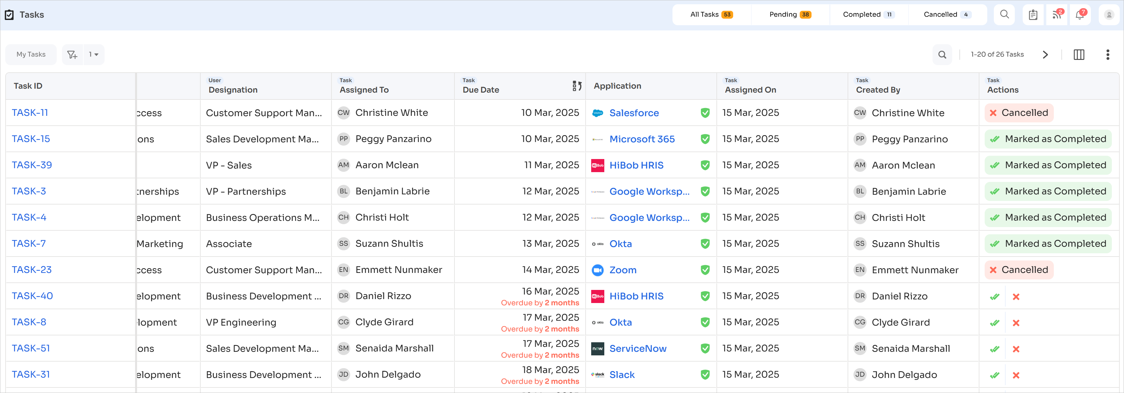The width and height of the screenshot is (1124, 393).
Task: Sort by Due Date column icon
Action: (577, 86)
